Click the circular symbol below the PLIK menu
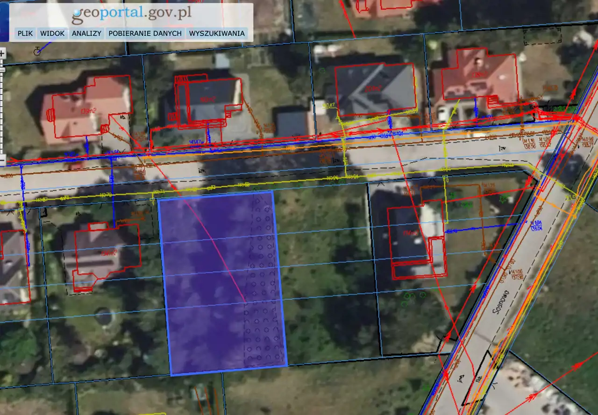This screenshot has height=415, width=598. (37, 52)
